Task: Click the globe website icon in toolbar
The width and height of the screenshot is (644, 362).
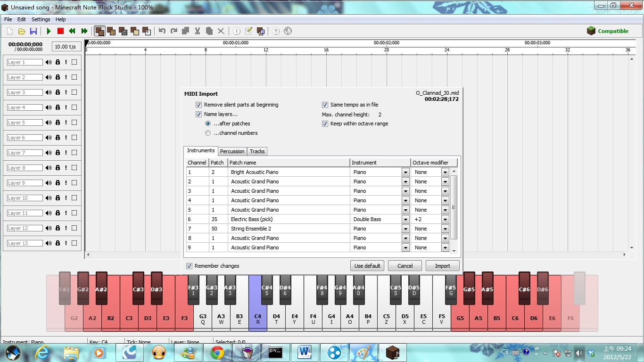Action: pos(288,31)
